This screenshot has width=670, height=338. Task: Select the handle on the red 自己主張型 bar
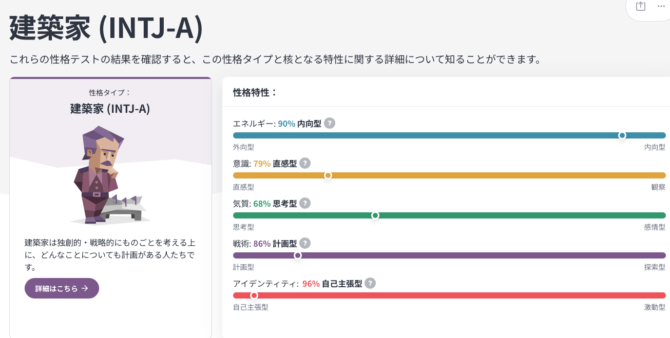pos(254,295)
